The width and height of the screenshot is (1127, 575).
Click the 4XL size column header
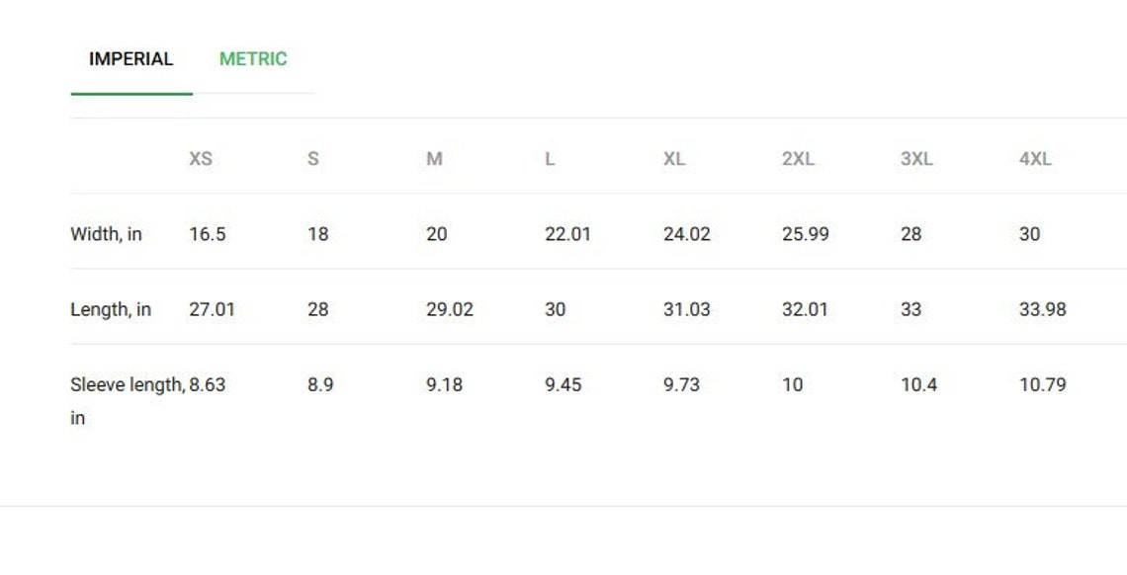[1036, 159]
